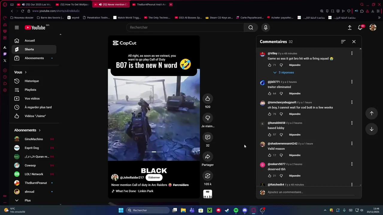This screenshot has width=383, height=215.
Task: Open TheBurntPeanut channel subscription
Action: pos(34,183)
